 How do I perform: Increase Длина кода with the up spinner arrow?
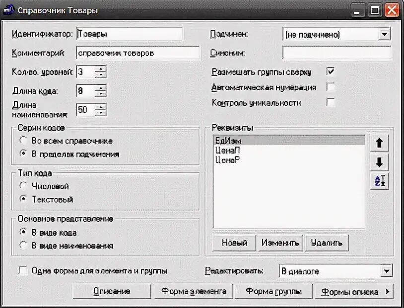(x=101, y=88)
